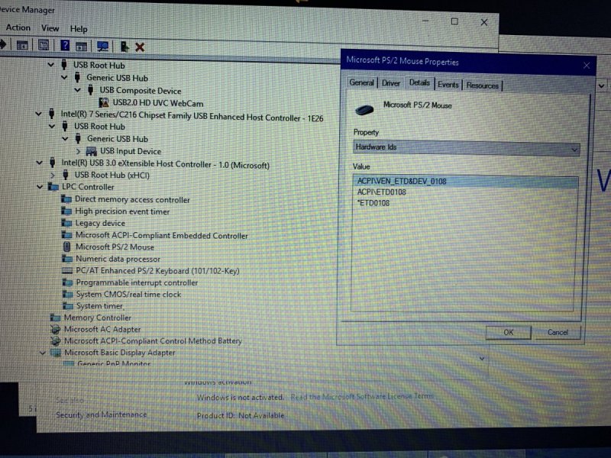Select Generic PnP Monitor entry
Screen dimensions: 611x458
tap(113, 363)
